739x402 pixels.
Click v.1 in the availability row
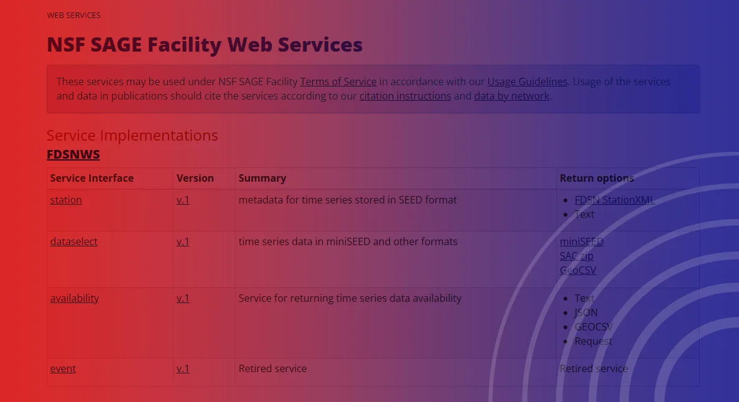tap(183, 298)
